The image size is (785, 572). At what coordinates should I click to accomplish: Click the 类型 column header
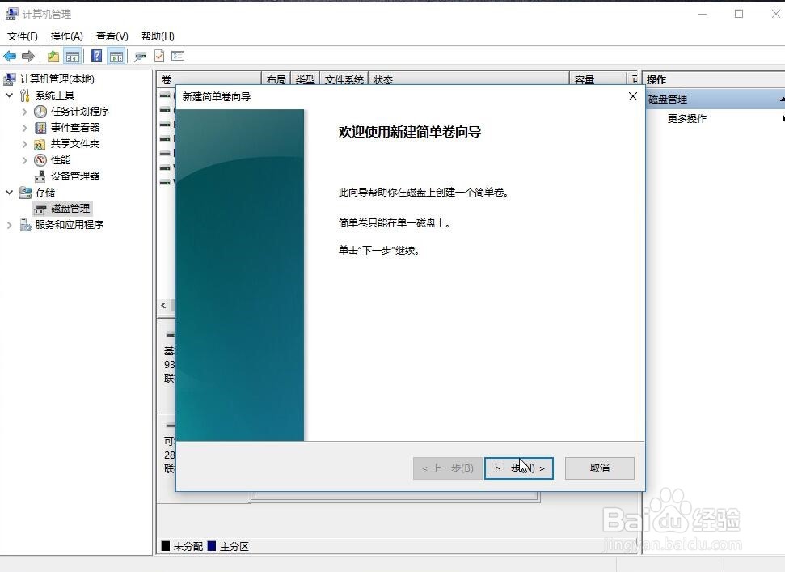pyautogui.click(x=305, y=79)
